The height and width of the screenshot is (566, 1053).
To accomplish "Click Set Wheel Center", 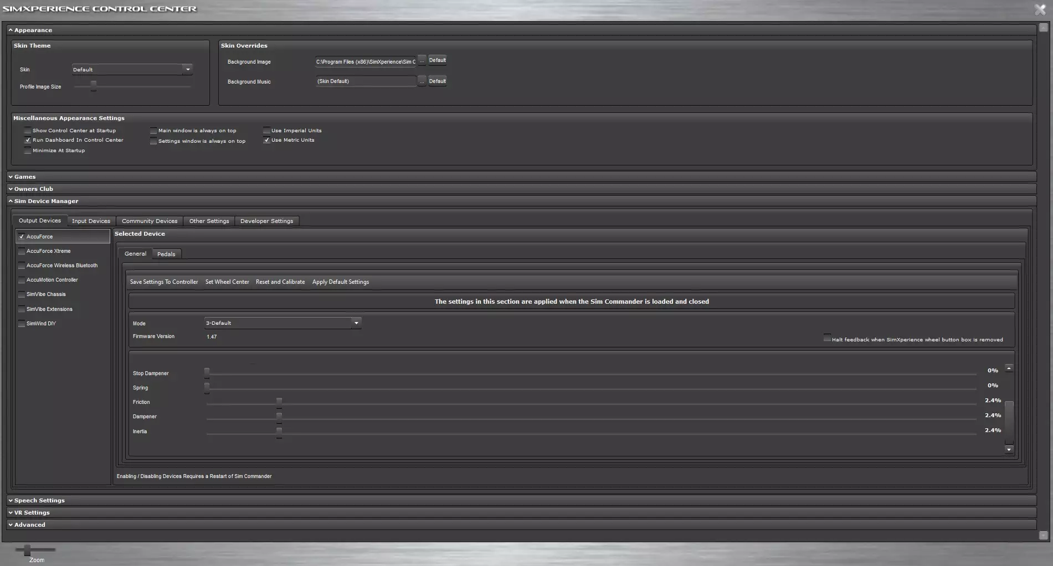I will pyautogui.click(x=227, y=282).
